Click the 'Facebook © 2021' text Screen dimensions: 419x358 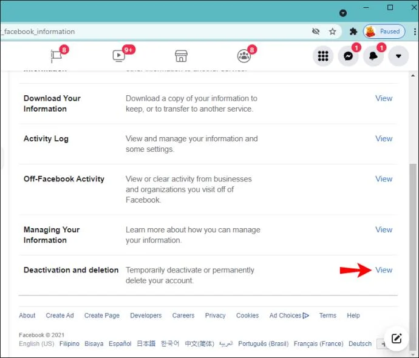click(41, 335)
